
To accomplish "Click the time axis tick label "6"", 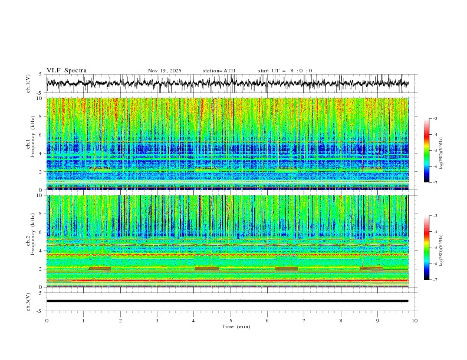I will click(267, 321).
